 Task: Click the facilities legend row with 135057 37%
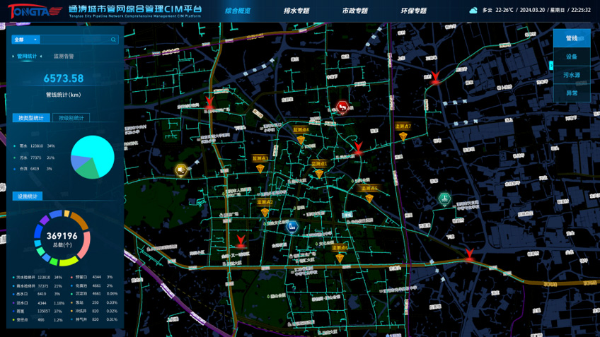click(37, 311)
